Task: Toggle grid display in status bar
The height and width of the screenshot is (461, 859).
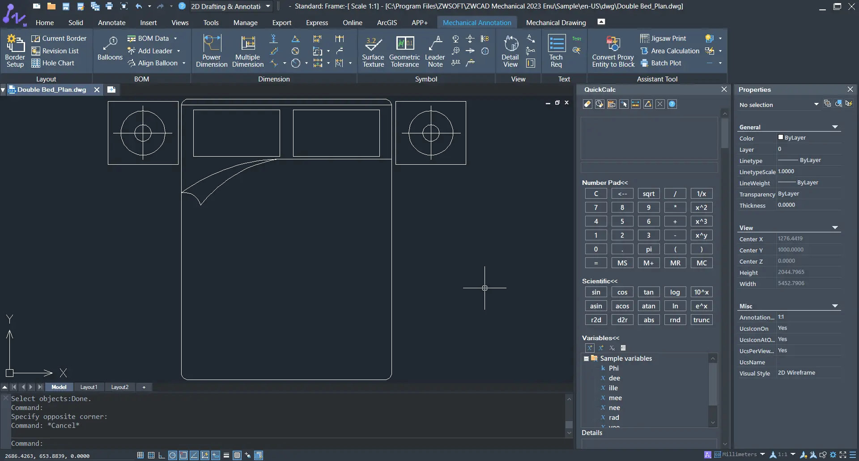Action: 140,455
